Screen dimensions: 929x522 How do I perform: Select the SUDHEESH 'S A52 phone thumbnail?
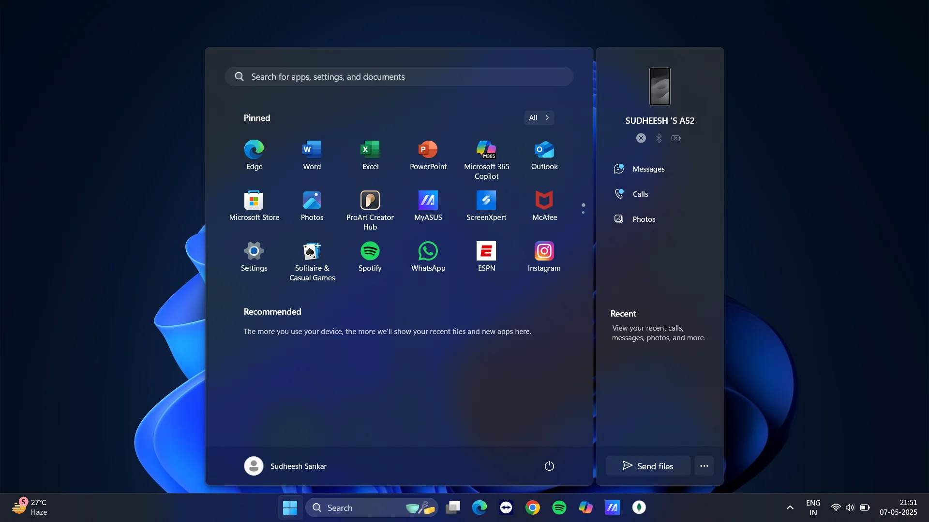click(660, 87)
